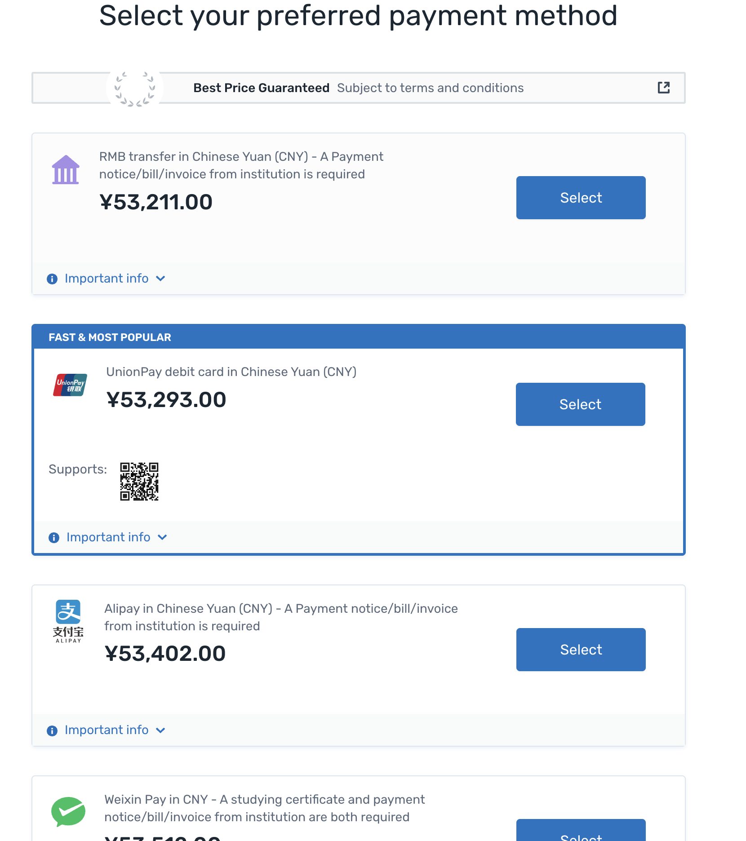Click the info icon beside UnionPay's Important info

coord(54,537)
